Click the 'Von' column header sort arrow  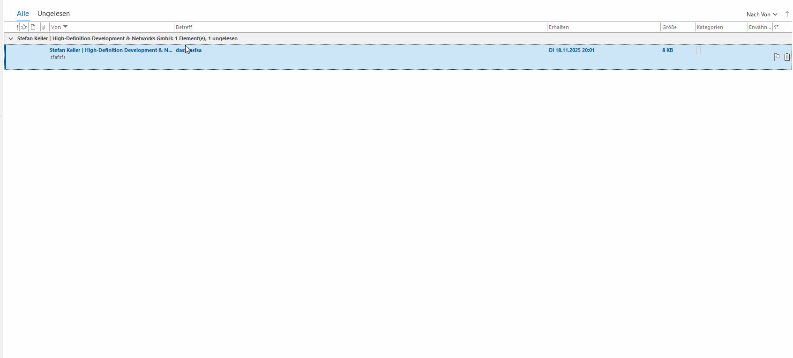pyautogui.click(x=65, y=27)
